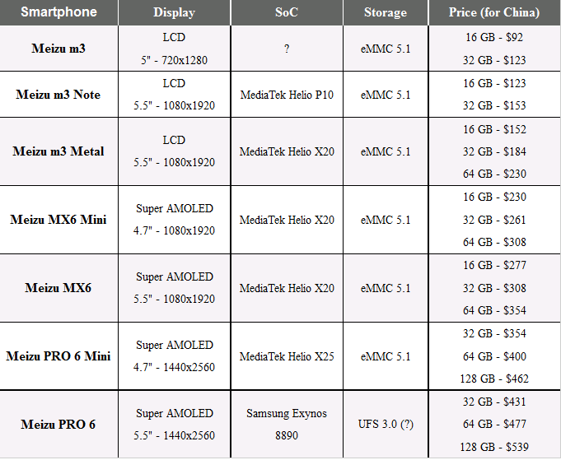Click the MediaTek Helio P10 cell
561x460 pixels.
(287, 95)
